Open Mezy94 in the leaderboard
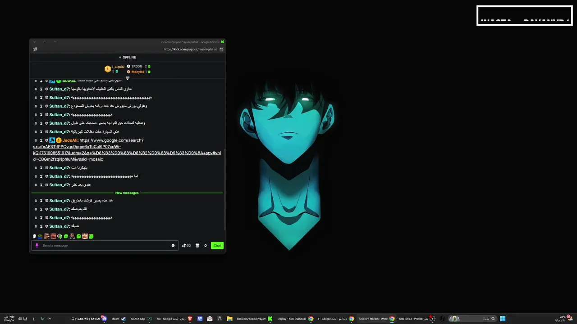Viewport: 577px width, 324px height. [x=137, y=72]
